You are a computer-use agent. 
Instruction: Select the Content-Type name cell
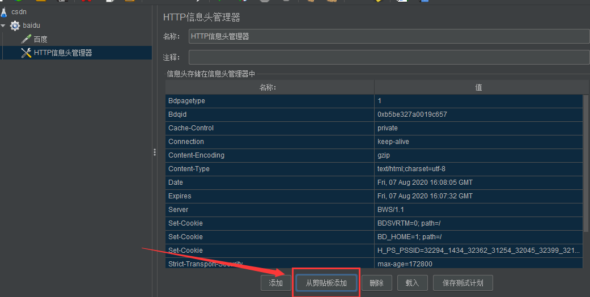click(270, 169)
